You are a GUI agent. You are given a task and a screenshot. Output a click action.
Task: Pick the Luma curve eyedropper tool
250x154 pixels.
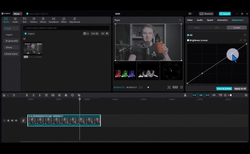pos(241,40)
